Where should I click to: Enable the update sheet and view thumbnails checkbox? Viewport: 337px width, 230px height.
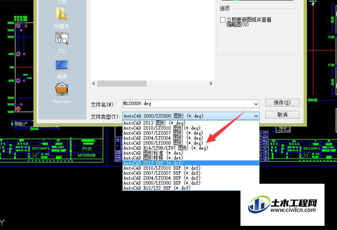coord(223,20)
